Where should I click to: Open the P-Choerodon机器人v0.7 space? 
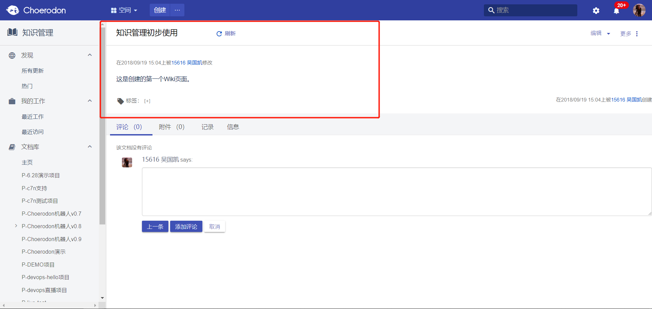tap(51, 214)
